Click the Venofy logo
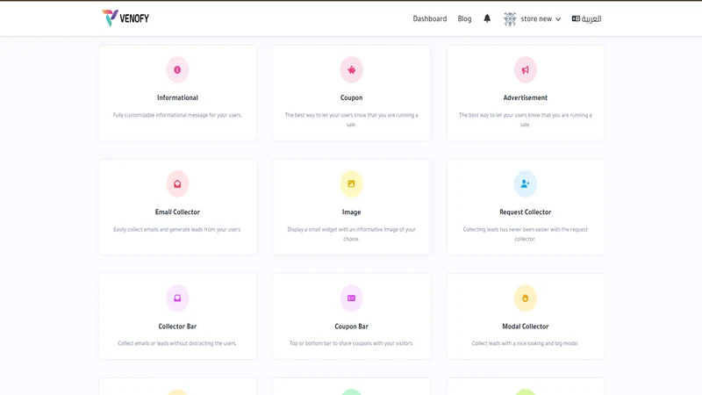Screen dimensions: 702x395 [125, 18]
